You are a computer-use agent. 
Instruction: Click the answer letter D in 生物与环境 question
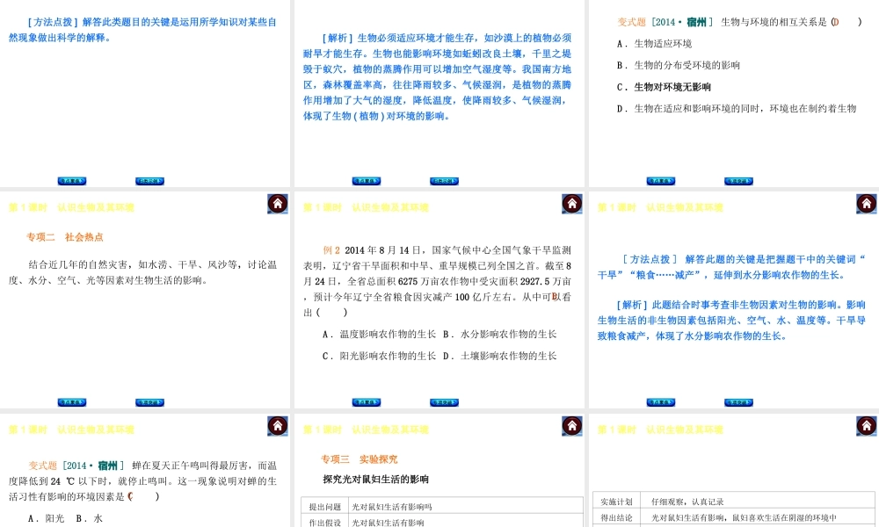pyautogui.click(x=836, y=23)
